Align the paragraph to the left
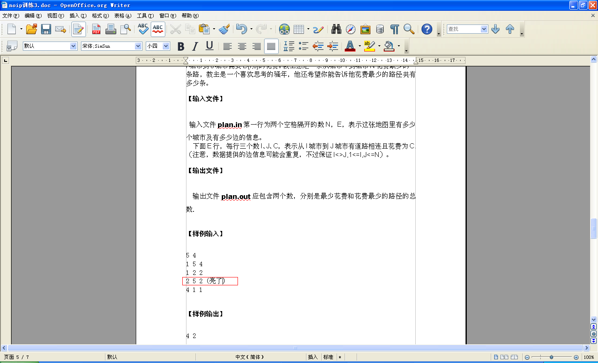 point(228,46)
